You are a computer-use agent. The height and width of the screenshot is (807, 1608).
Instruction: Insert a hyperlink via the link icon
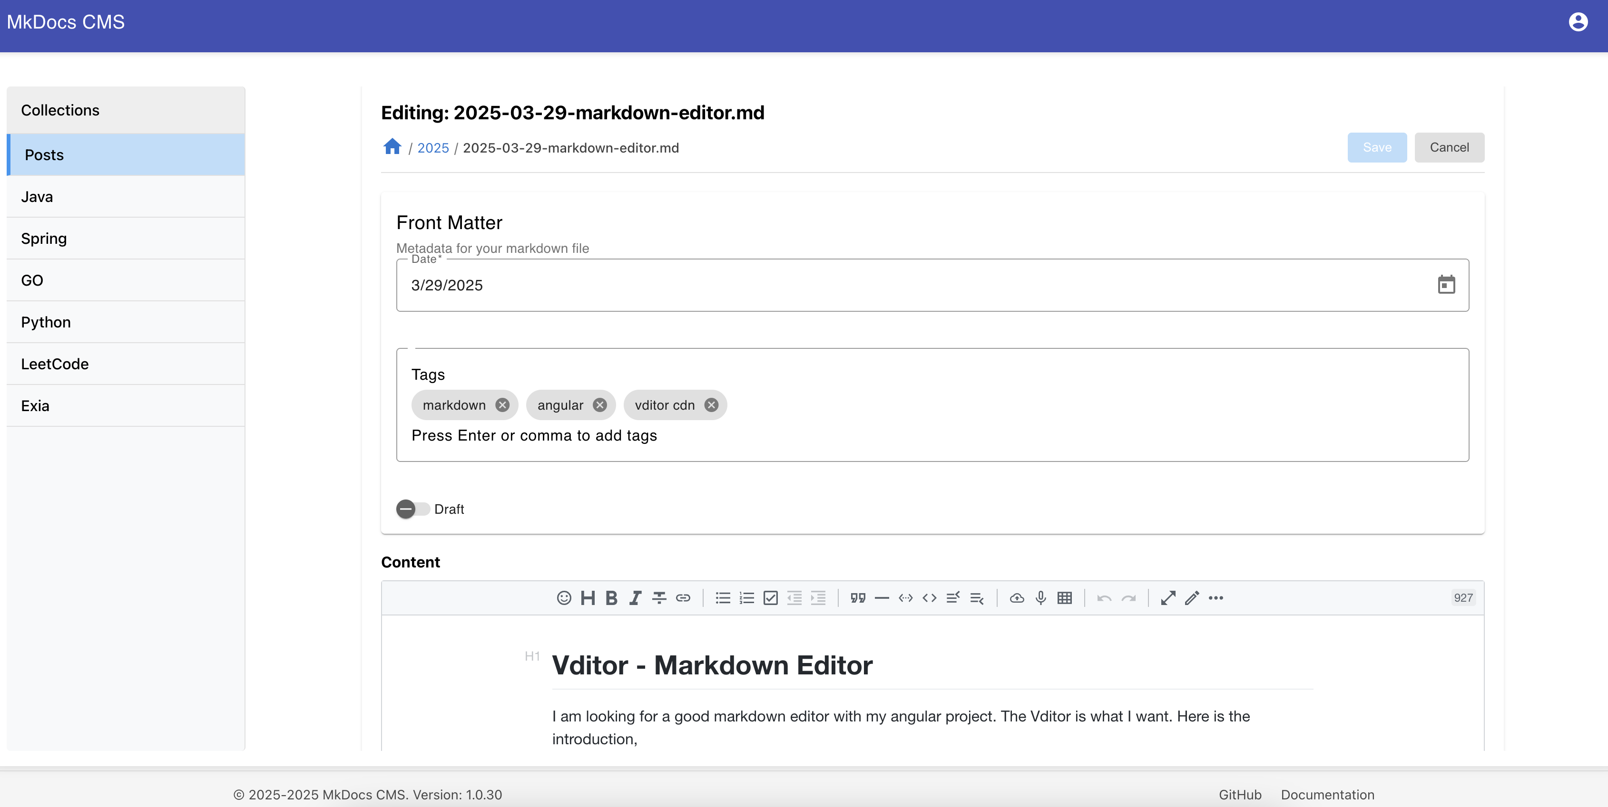pos(683,598)
